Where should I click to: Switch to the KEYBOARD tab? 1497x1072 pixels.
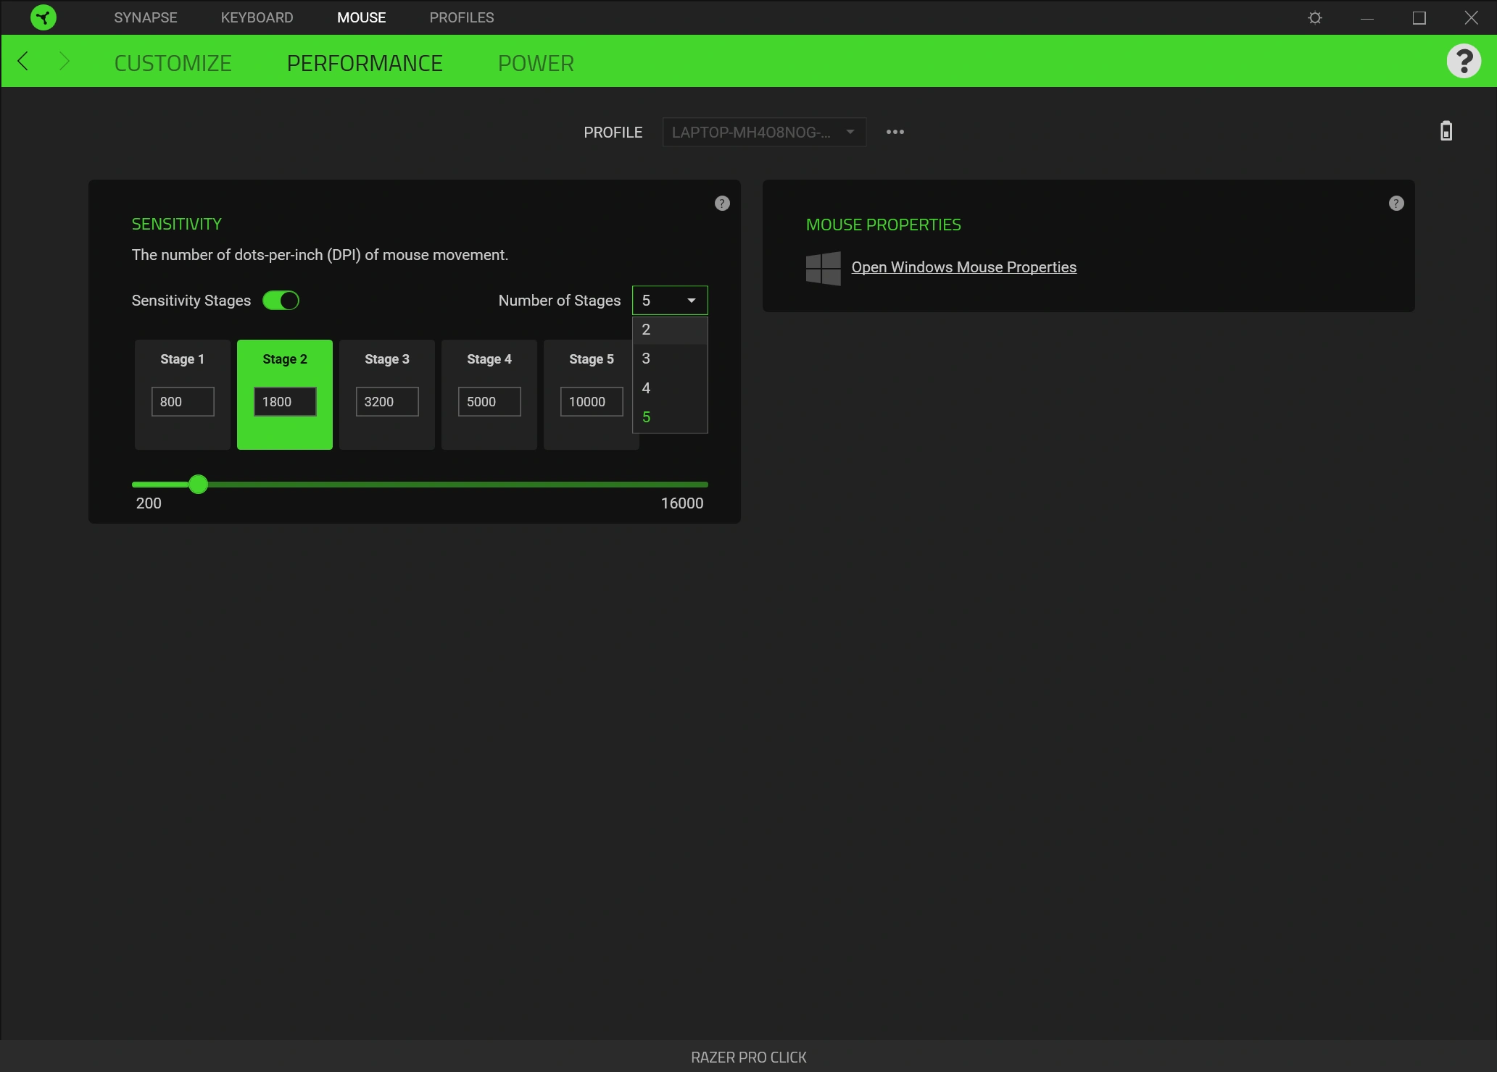click(257, 17)
